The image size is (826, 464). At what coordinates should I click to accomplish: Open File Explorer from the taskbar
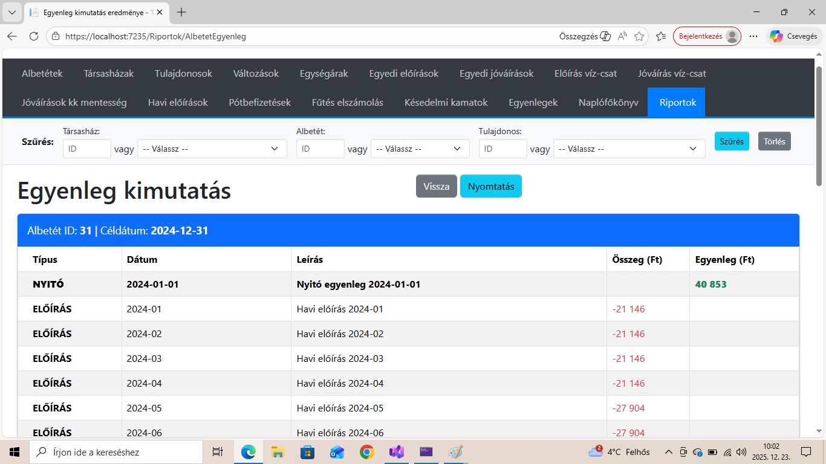(x=278, y=452)
